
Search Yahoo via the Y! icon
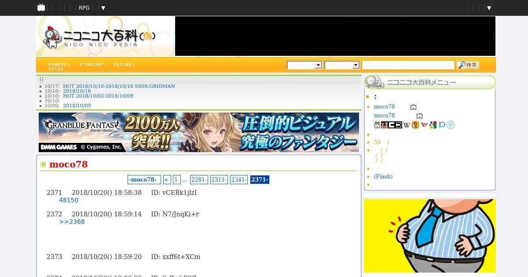[424, 125]
